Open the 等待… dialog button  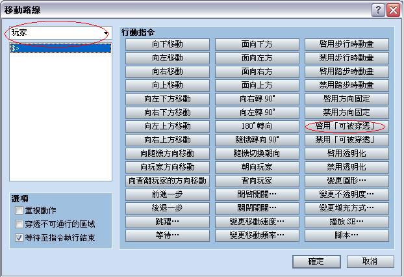pos(168,236)
